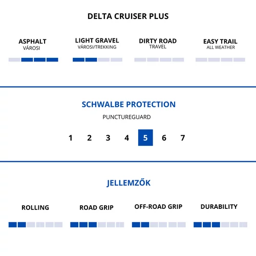This screenshot has height=256, width=256.
Task: Choose protection level 6
Action: [164, 138]
